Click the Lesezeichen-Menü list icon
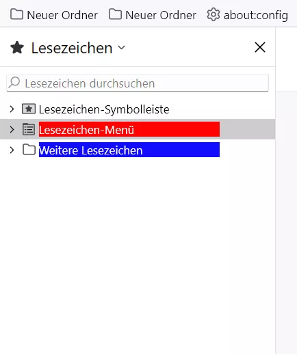This screenshot has width=297, height=354. click(29, 129)
